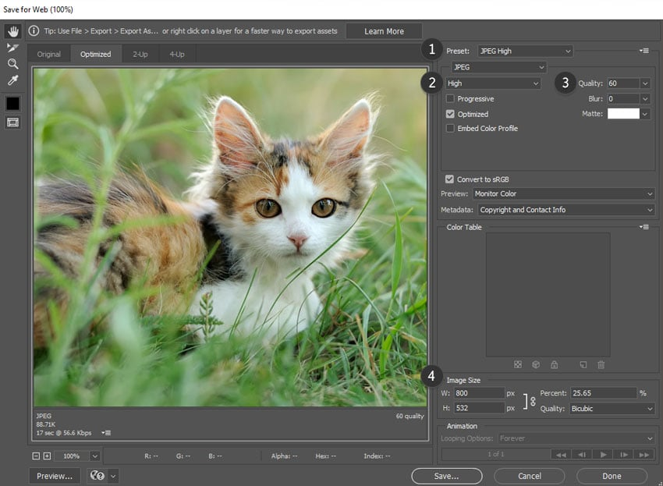Image resolution: width=663 pixels, height=486 pixels.
Task: Enable the Progressive checkbox
Action: 450,99
